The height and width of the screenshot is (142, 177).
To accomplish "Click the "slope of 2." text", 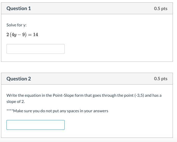I will (16, 101).
